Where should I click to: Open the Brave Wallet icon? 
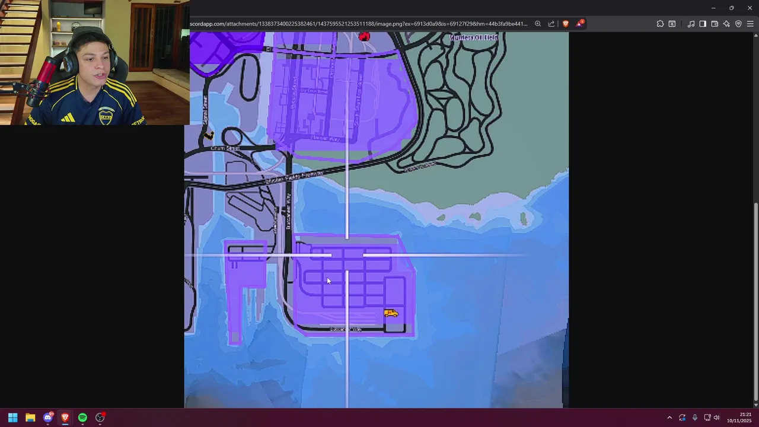pos(715,24)
